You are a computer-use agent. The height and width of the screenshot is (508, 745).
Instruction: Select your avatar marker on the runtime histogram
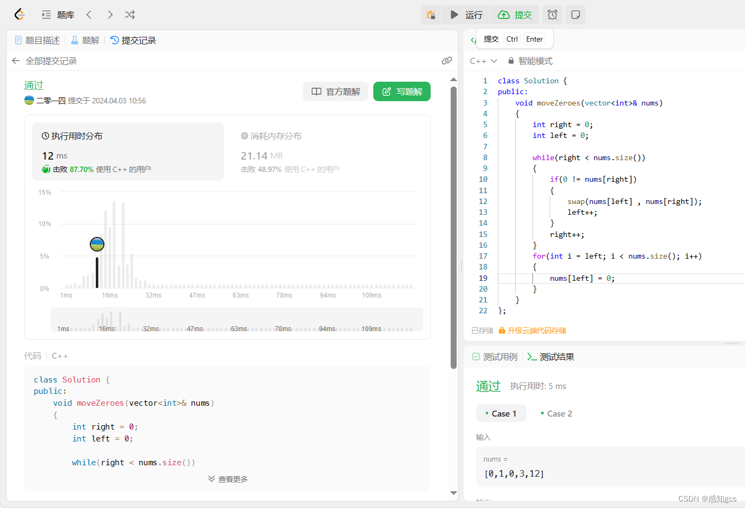[x=97, y=244]
